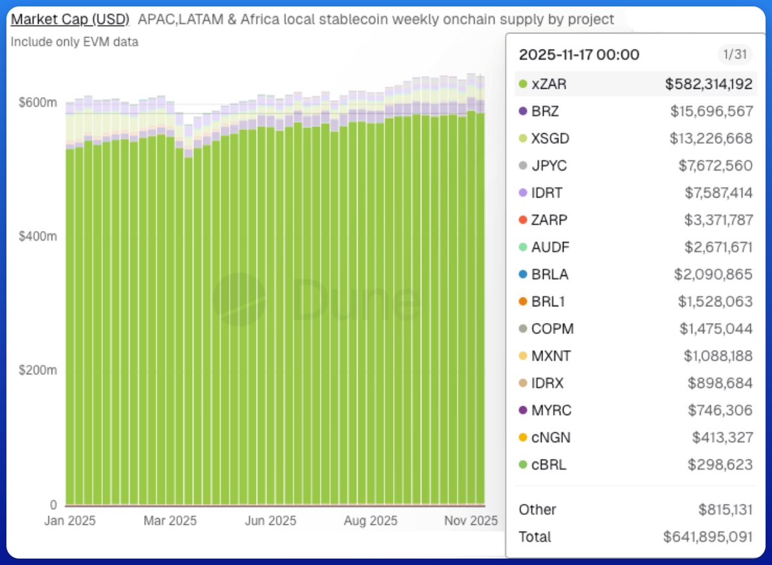Viewport: 772px width, 565px height.
Task: Click the BRZ value $15,696,567
Action: point(712,111)
